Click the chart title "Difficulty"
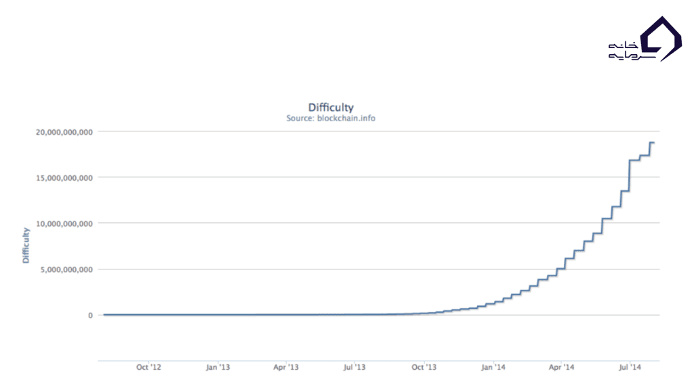 (331, 107)
